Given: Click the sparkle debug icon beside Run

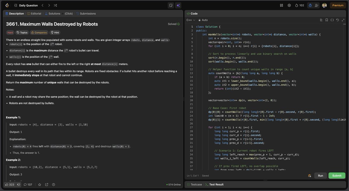Looking at the screenshot, I should coord(310,176).
